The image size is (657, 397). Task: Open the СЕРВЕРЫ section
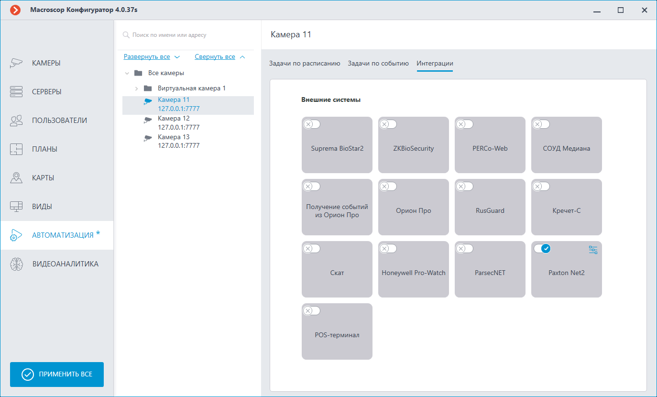tap(56, 92)
